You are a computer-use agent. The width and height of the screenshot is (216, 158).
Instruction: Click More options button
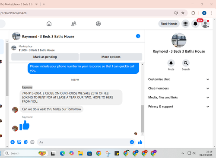coord(111,57)
